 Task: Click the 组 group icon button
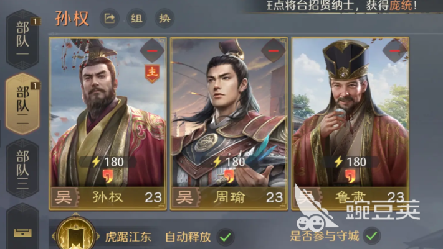tap(136, 19)
